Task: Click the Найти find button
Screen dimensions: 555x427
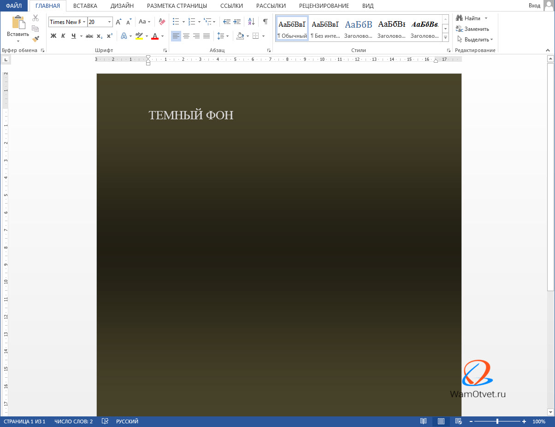Action: pyautogui.click(x=469, y=18)
